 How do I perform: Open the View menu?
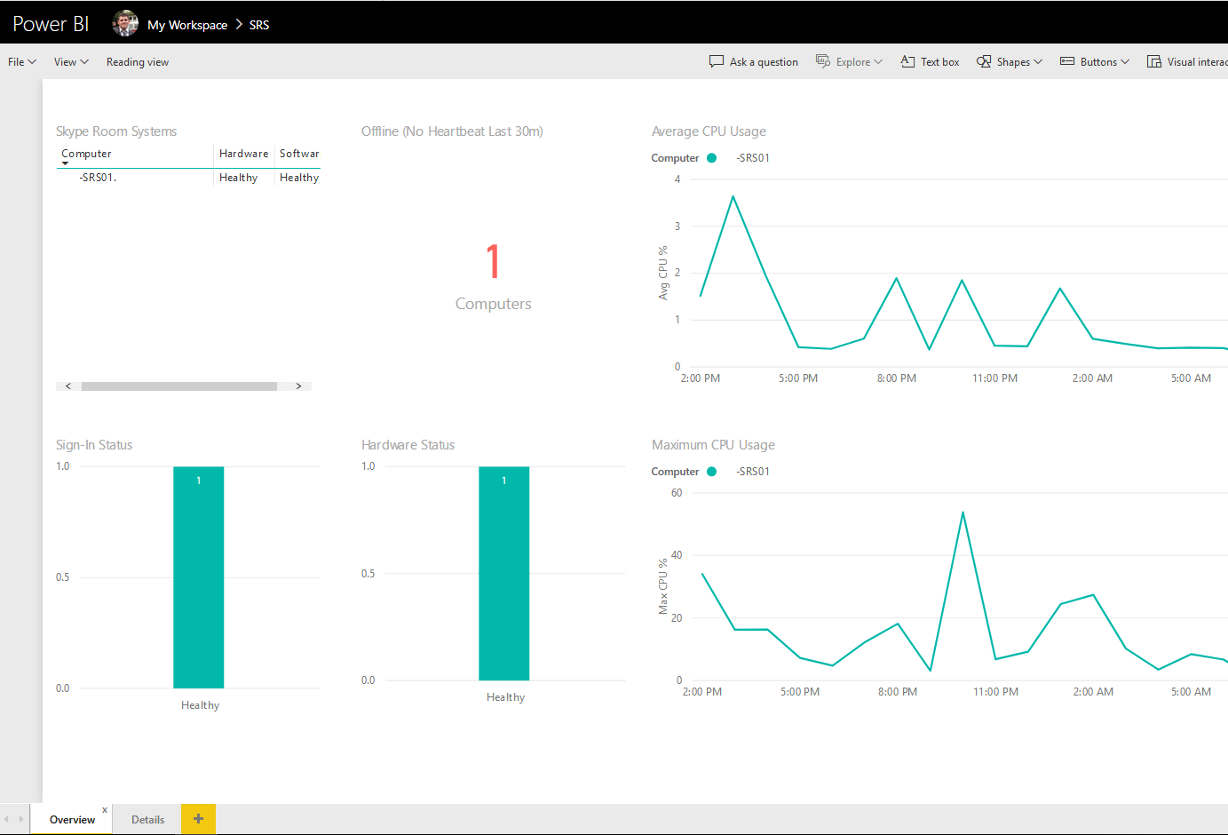point(71,62)
